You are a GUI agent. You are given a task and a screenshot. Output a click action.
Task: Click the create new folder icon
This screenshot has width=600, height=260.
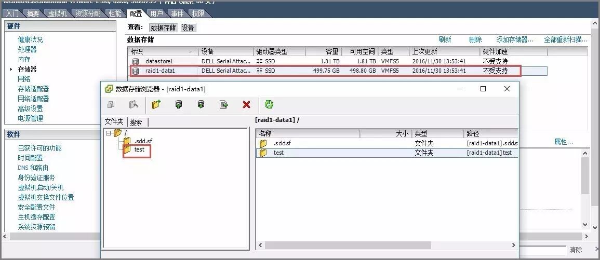coord(156,104)
